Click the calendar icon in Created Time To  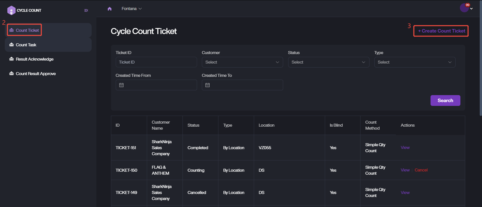[208, 85]
